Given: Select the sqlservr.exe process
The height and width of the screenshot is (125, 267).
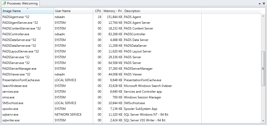Looking at the screenshot, I should coord(10,115).
